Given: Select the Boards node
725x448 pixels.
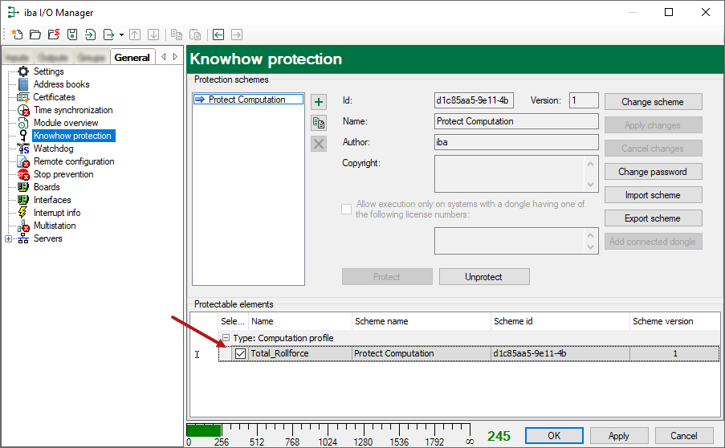Looking at the screenshot, I should (47, 187).
